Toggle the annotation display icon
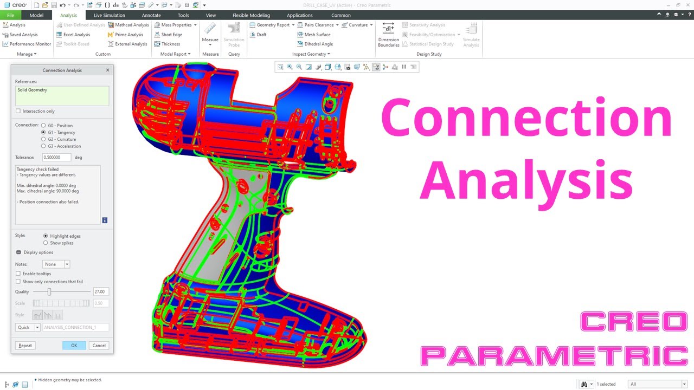The width and height of the screenshot is (694, 390). [376, 67]
